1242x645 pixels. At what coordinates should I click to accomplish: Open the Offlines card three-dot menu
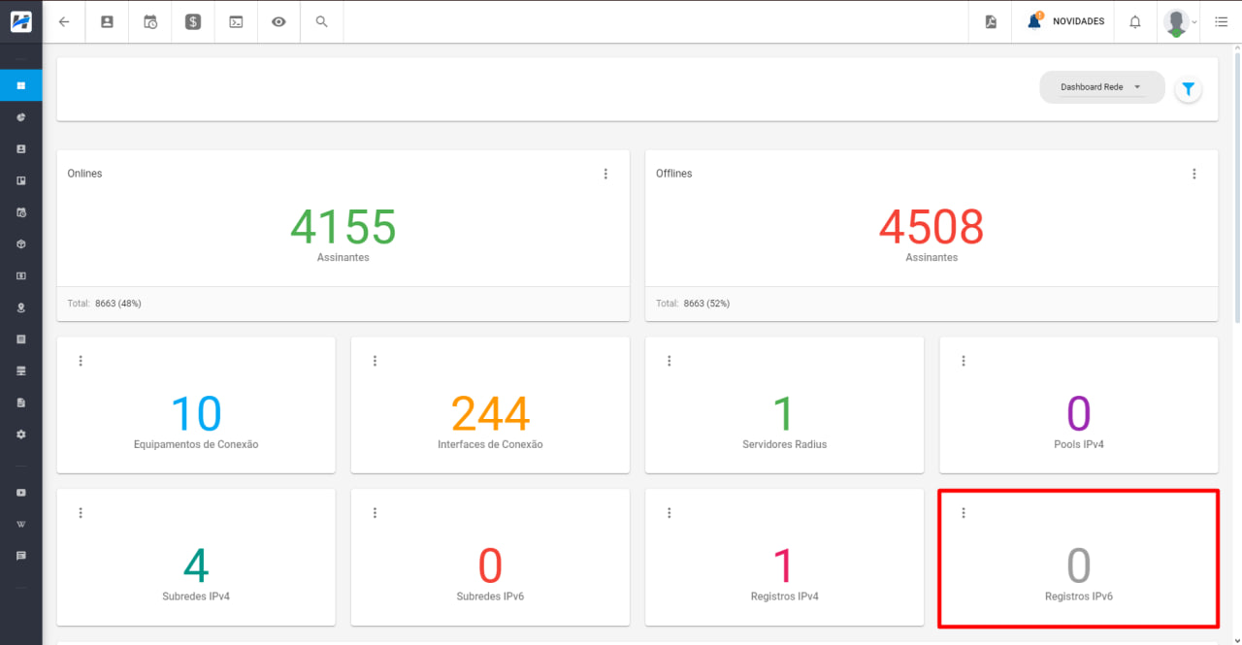point(1194,174)
